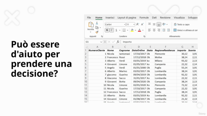Click the borders grid icon
207x116 pixels.
124,30
